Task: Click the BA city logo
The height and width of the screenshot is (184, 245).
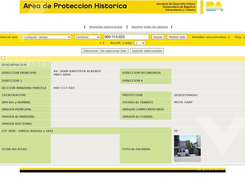Action: pyautogui.click(x=215, y=6)
